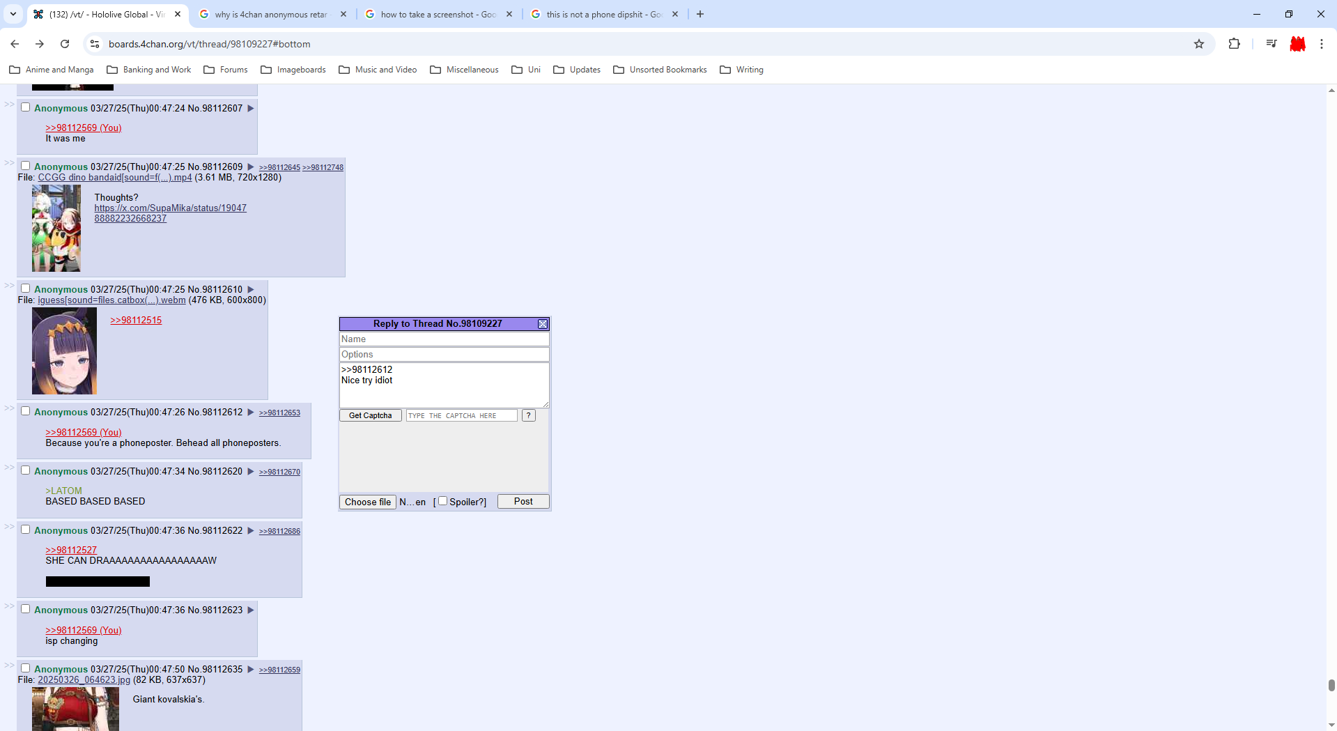Viewport: 1337px width, 731px height.
Task: Open the tab search dropdown chevron
Action: (13, 14)
